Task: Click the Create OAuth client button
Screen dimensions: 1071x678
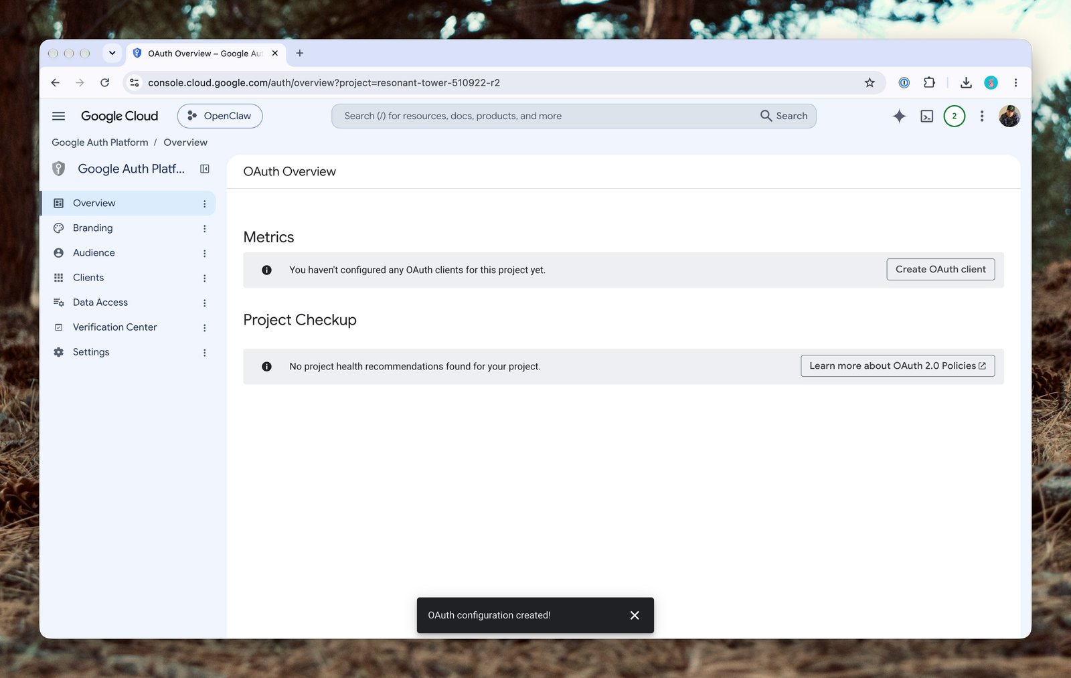Action: 940,269
